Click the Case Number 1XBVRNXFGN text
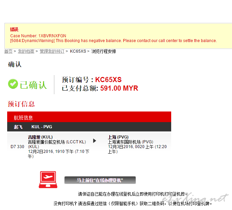The height and width of the screenshot is (210, 232). click(38, 36)
